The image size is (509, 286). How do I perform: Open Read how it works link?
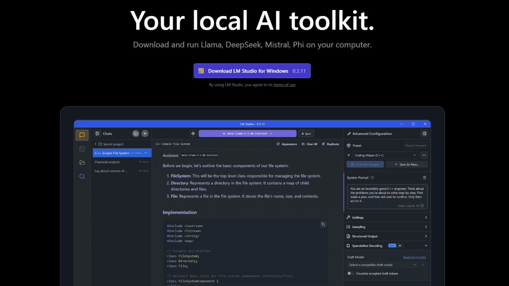(x=414, y=257)
